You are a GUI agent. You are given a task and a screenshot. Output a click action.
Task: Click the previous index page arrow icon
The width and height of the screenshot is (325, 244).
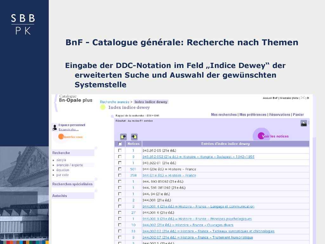tap(123, 137)
